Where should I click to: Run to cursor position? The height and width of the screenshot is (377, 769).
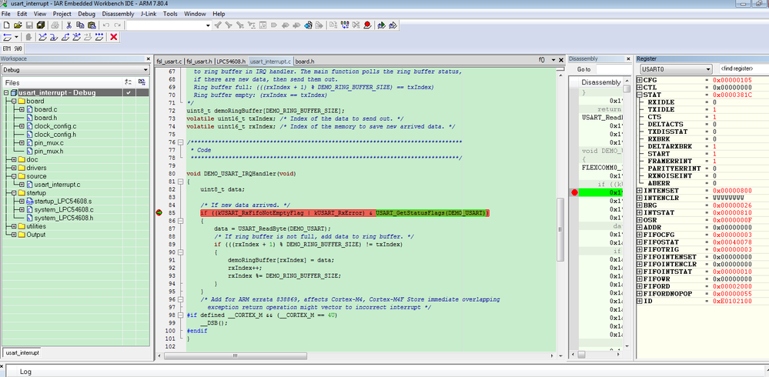[x=88, y=37]
